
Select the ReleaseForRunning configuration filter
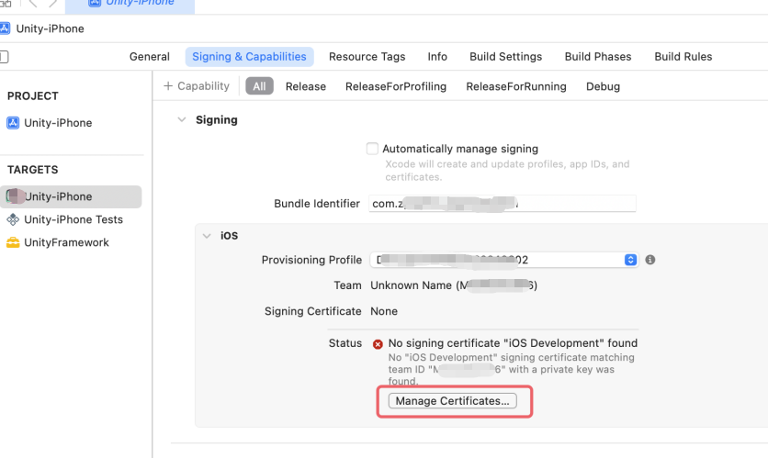coord(516,86)
